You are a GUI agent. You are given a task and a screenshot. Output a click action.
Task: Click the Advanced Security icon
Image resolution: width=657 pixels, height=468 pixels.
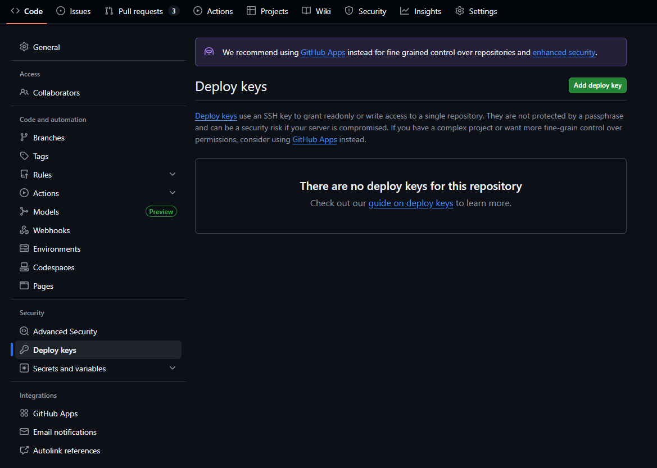pyautogui.click(x=24, y=331)
